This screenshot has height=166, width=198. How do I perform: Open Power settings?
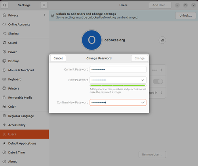click(25, 52)
